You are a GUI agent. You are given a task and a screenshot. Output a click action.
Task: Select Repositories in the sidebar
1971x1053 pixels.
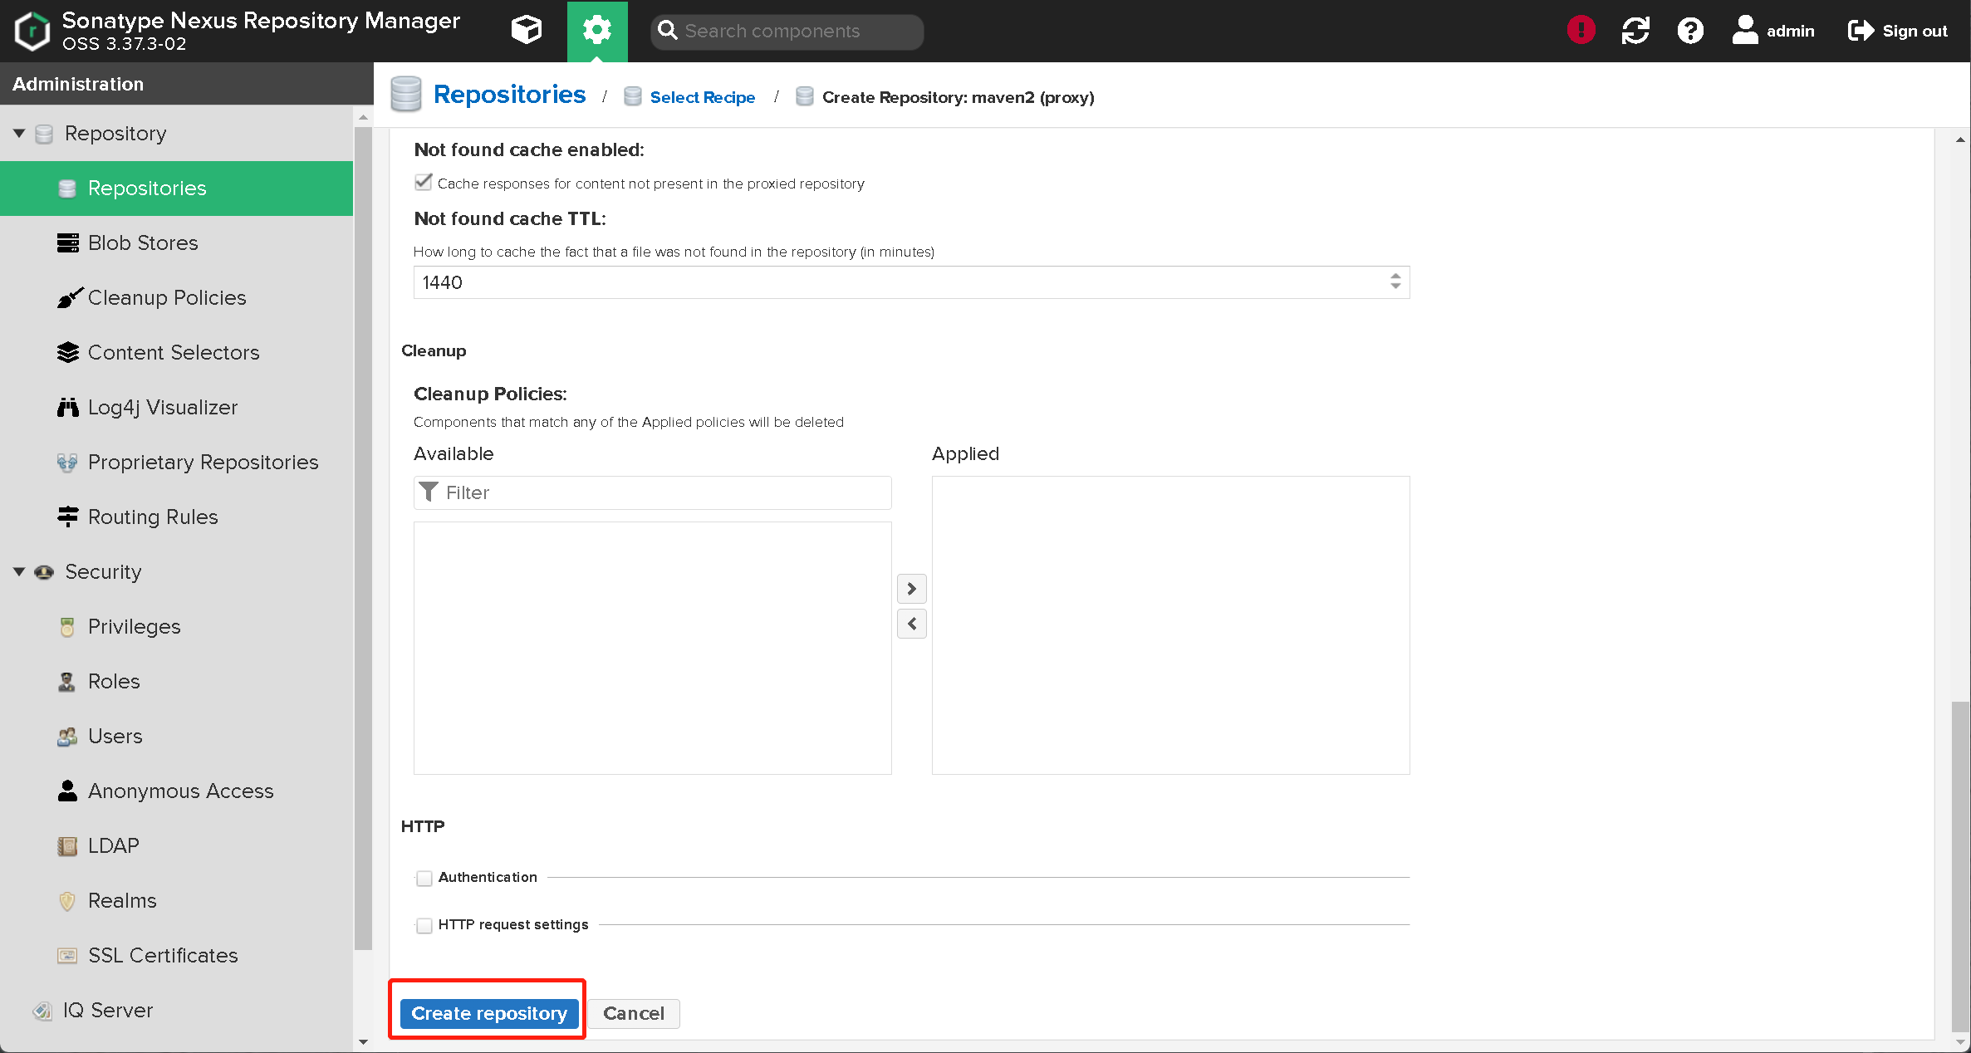coord(177,188)
